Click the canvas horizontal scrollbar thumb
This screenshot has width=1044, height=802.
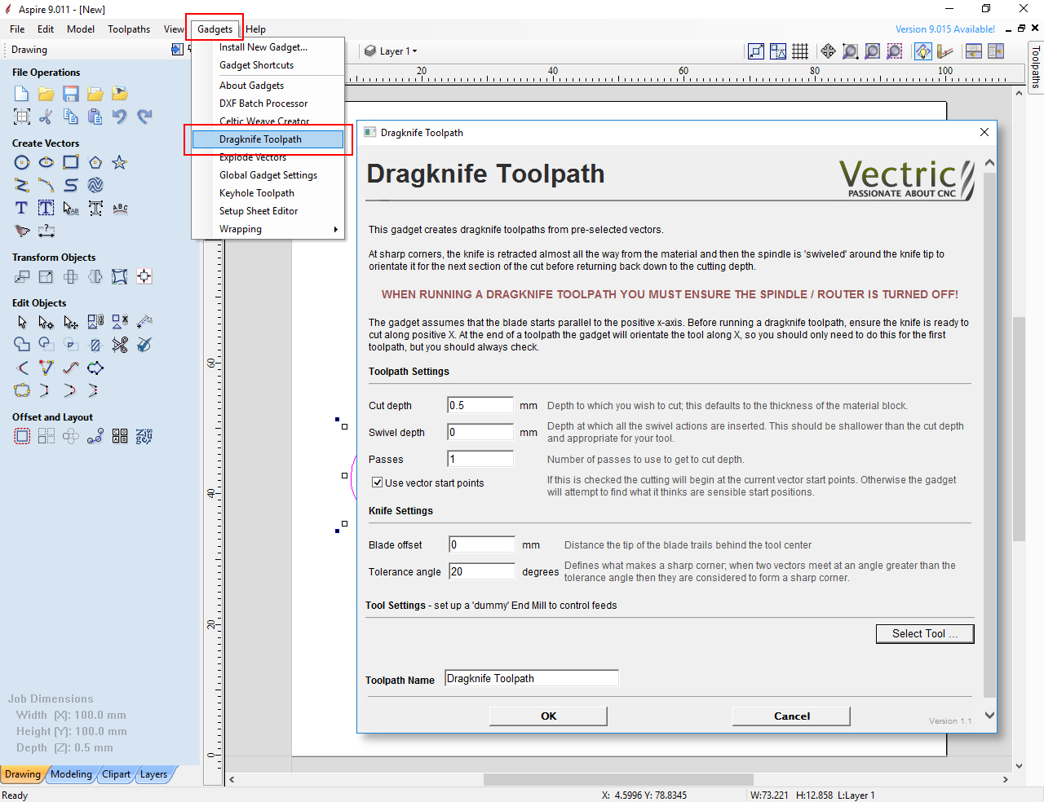click(x=618, y=780)
